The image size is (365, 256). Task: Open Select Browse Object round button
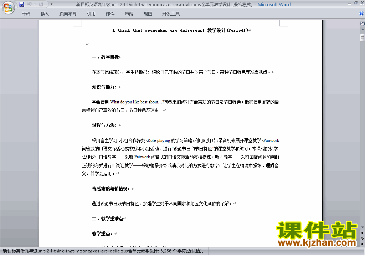[362, 238]
